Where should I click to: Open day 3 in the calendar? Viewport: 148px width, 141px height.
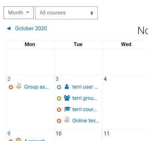point(57,79)
